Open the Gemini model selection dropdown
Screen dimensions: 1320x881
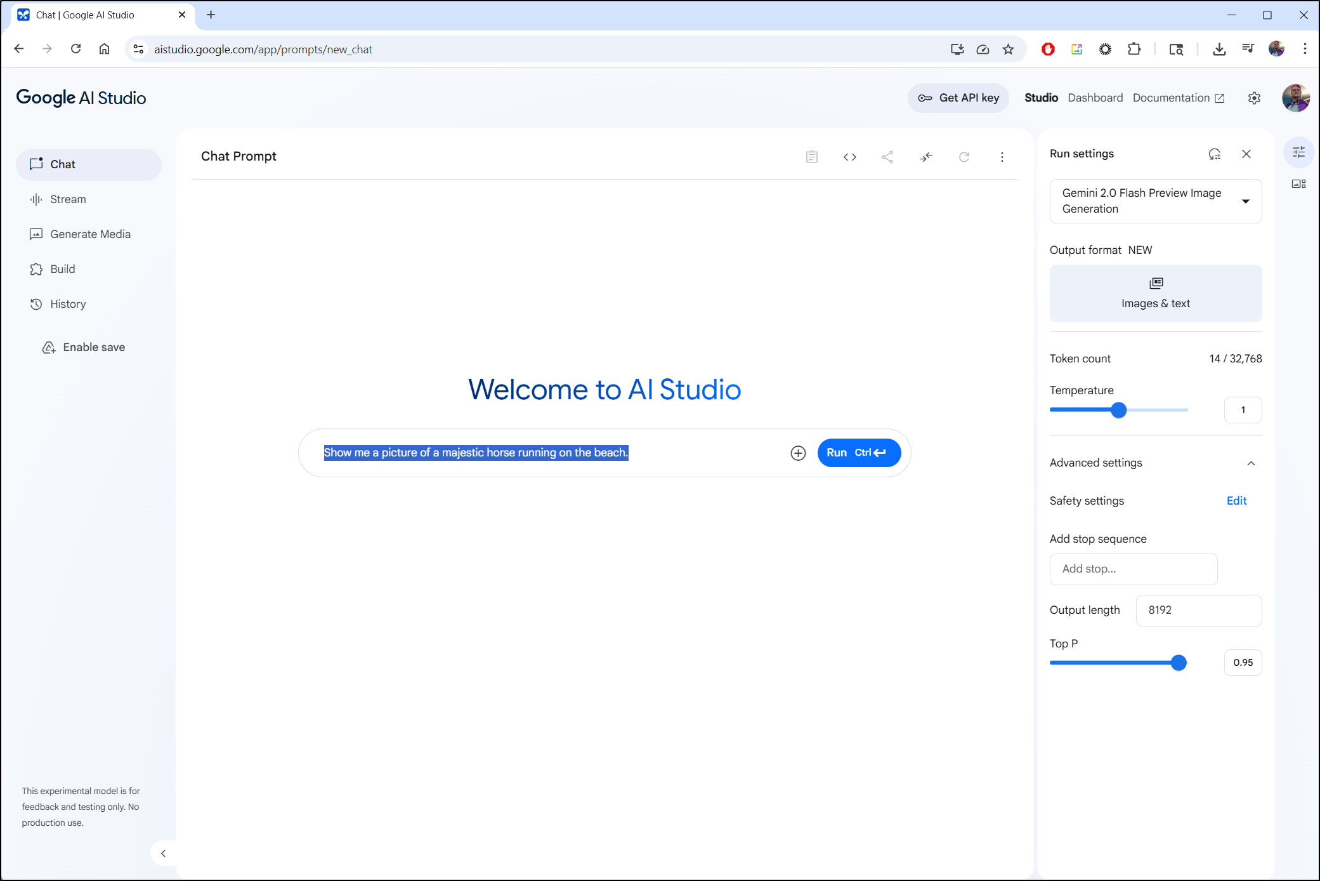[1155, 201]
